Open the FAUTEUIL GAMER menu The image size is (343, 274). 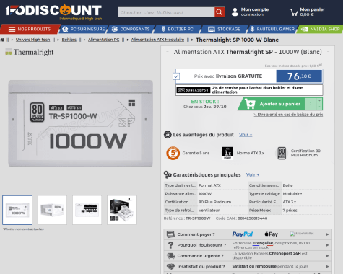coord(272,29)
